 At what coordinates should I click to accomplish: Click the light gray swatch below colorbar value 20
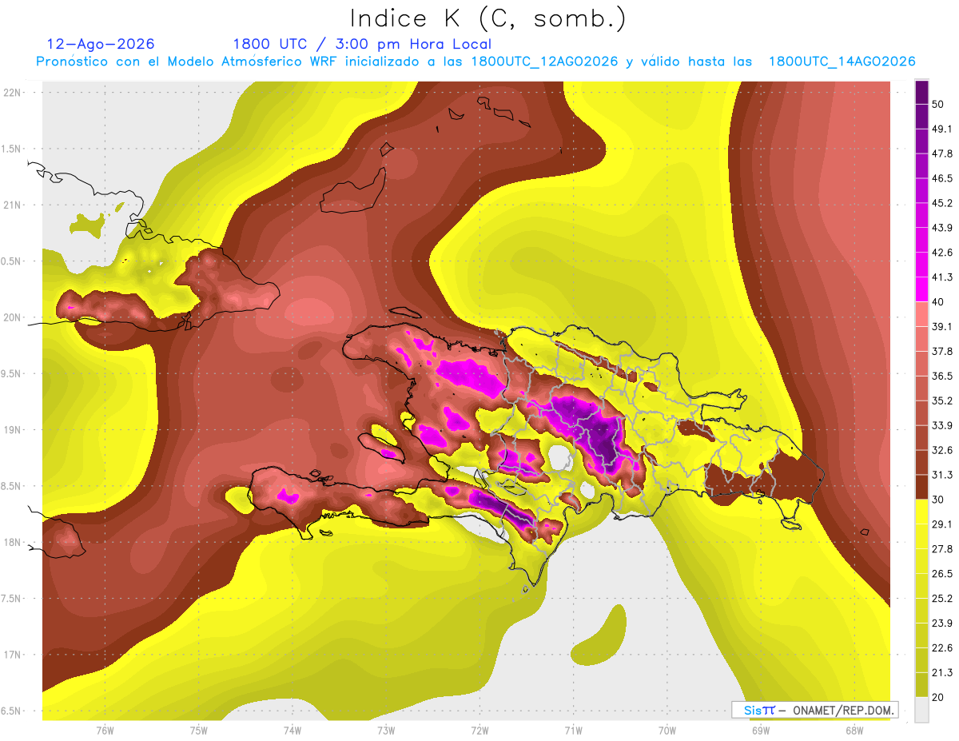[x=921, y=709]
